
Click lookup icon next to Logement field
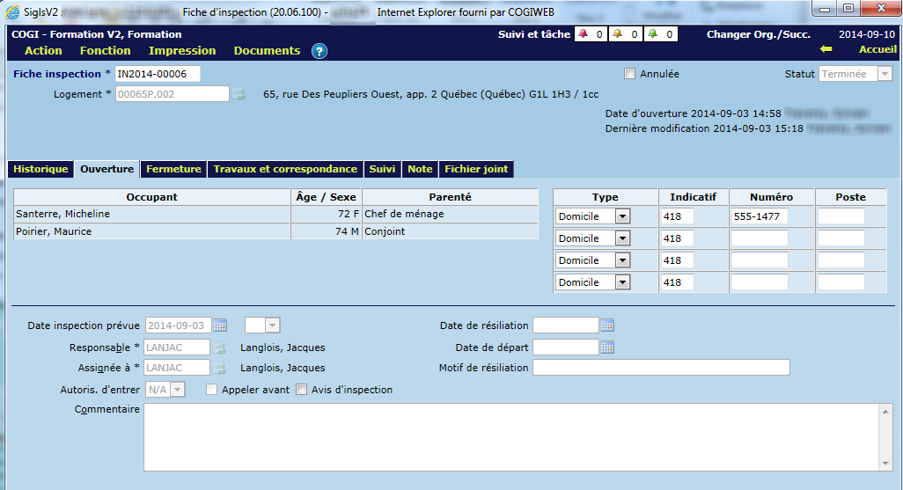click(239, 94)
